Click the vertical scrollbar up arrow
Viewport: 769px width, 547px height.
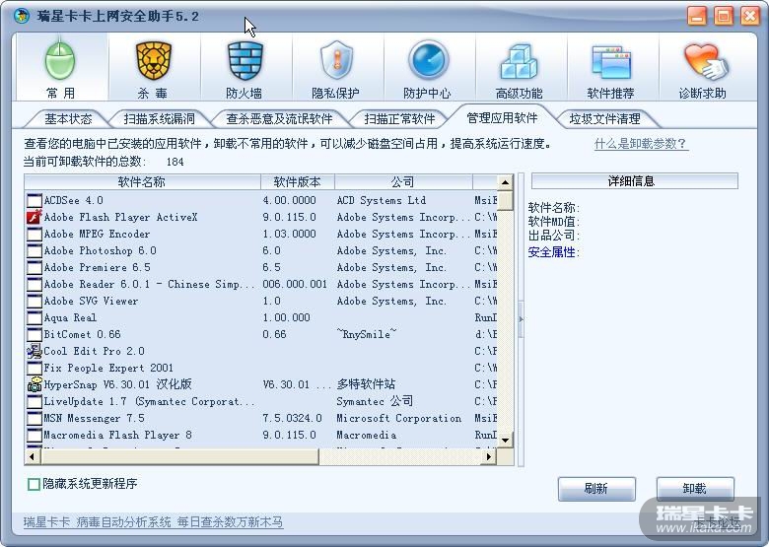pyautogui.click(x=505, y=182)
